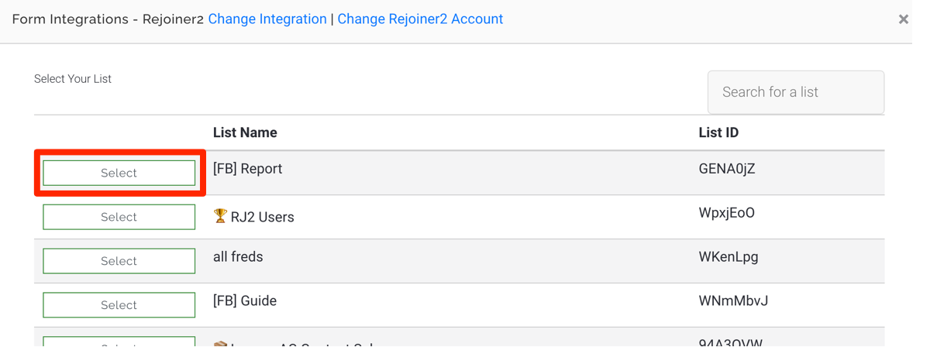930x364 pixels.
Task: Click the WNmMbvJ list ID
Action: (733, 301)
